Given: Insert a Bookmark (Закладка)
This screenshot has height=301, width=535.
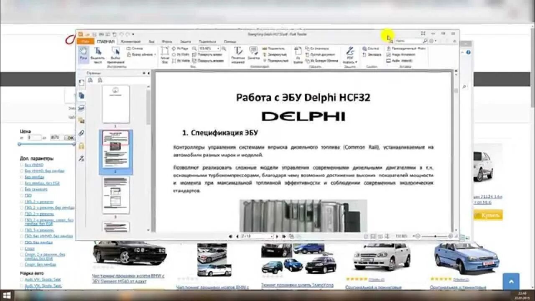Looking at the screenshot, I should coord(372,54).
